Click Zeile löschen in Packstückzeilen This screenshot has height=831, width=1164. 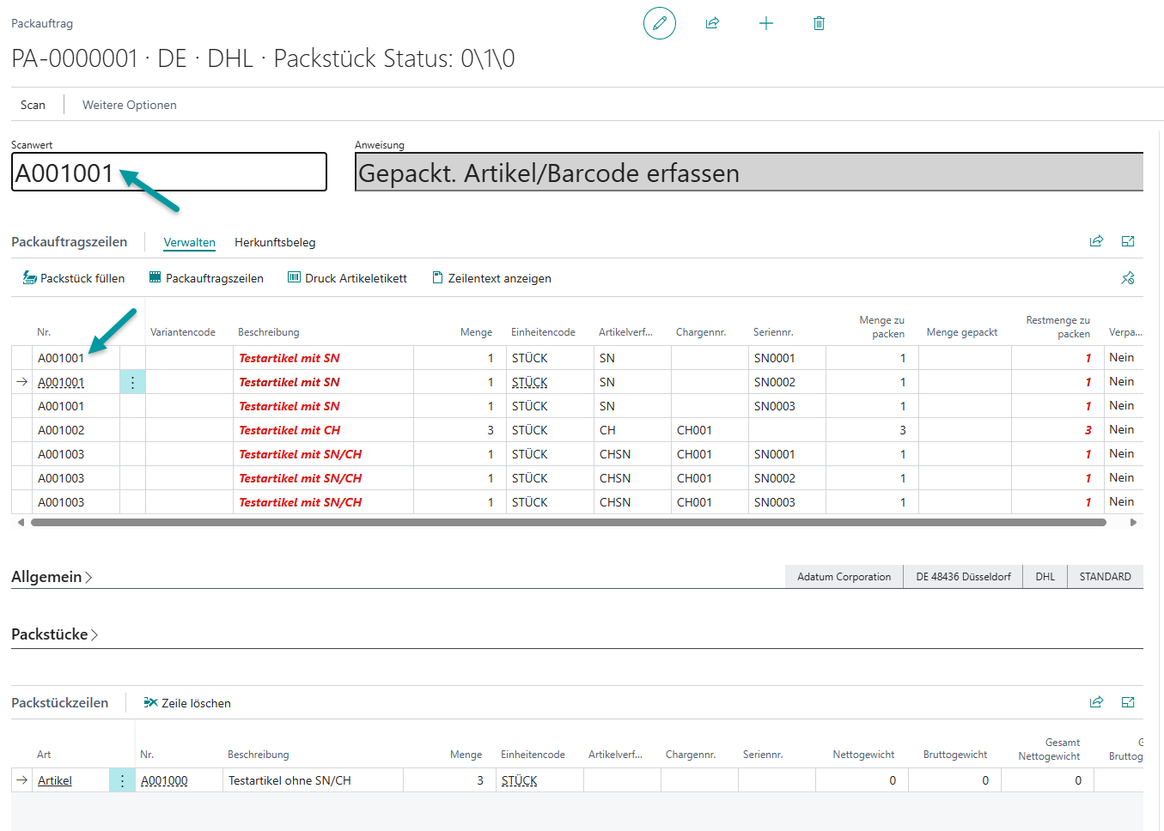[x=187, y=703]
